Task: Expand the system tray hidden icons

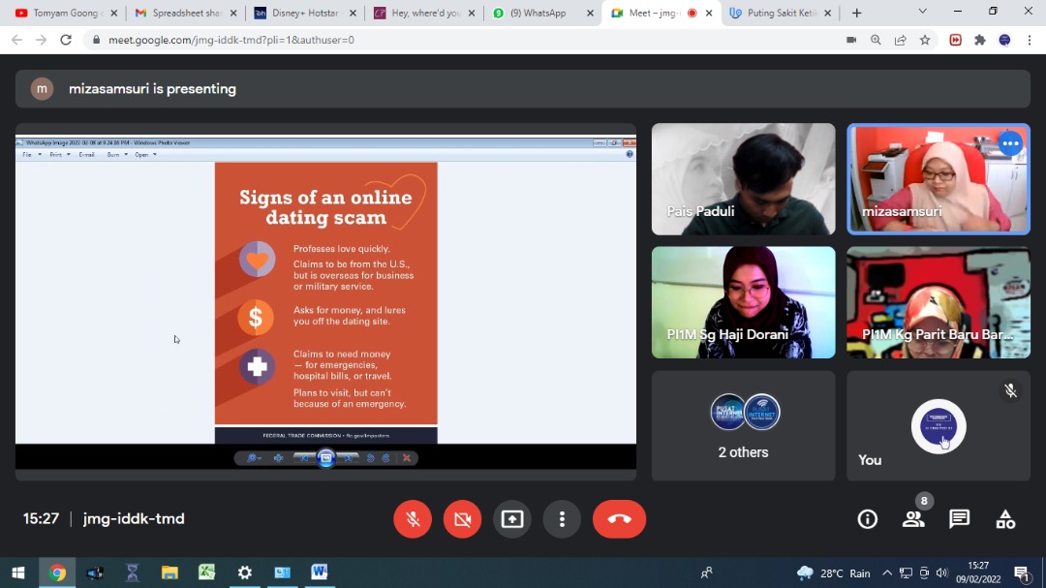Action: 886,573
